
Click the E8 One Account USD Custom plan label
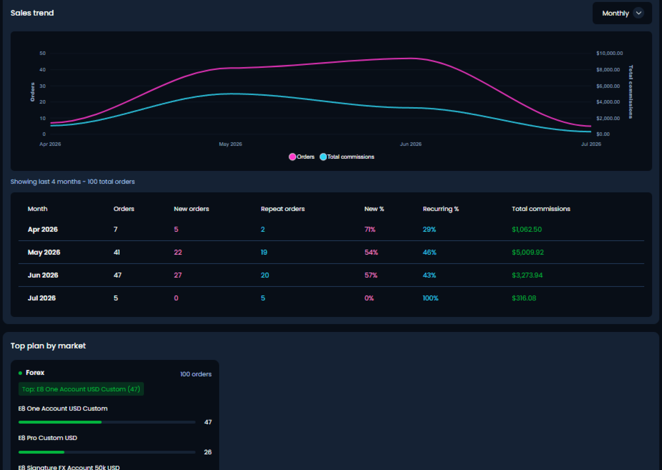coord(63,408)
